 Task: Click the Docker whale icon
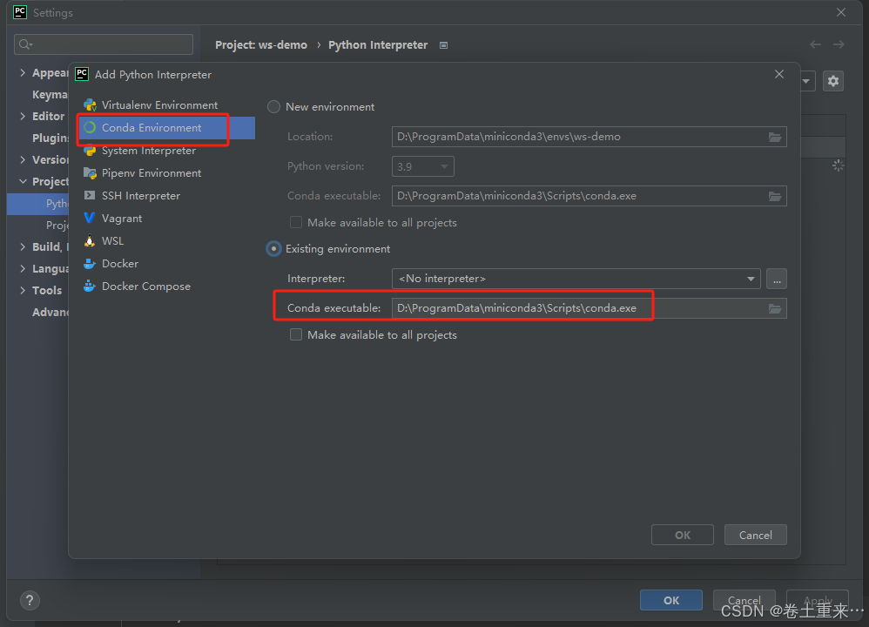(x=89, y=263)
